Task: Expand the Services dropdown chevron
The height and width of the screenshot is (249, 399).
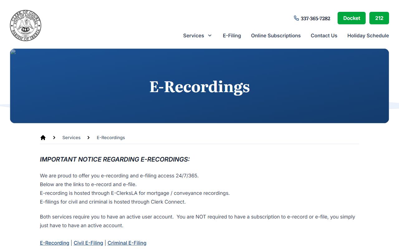Action: coord(210,35)
